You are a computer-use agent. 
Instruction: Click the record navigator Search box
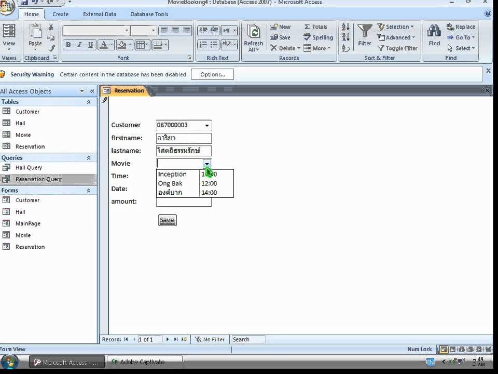tap(248, 339)
